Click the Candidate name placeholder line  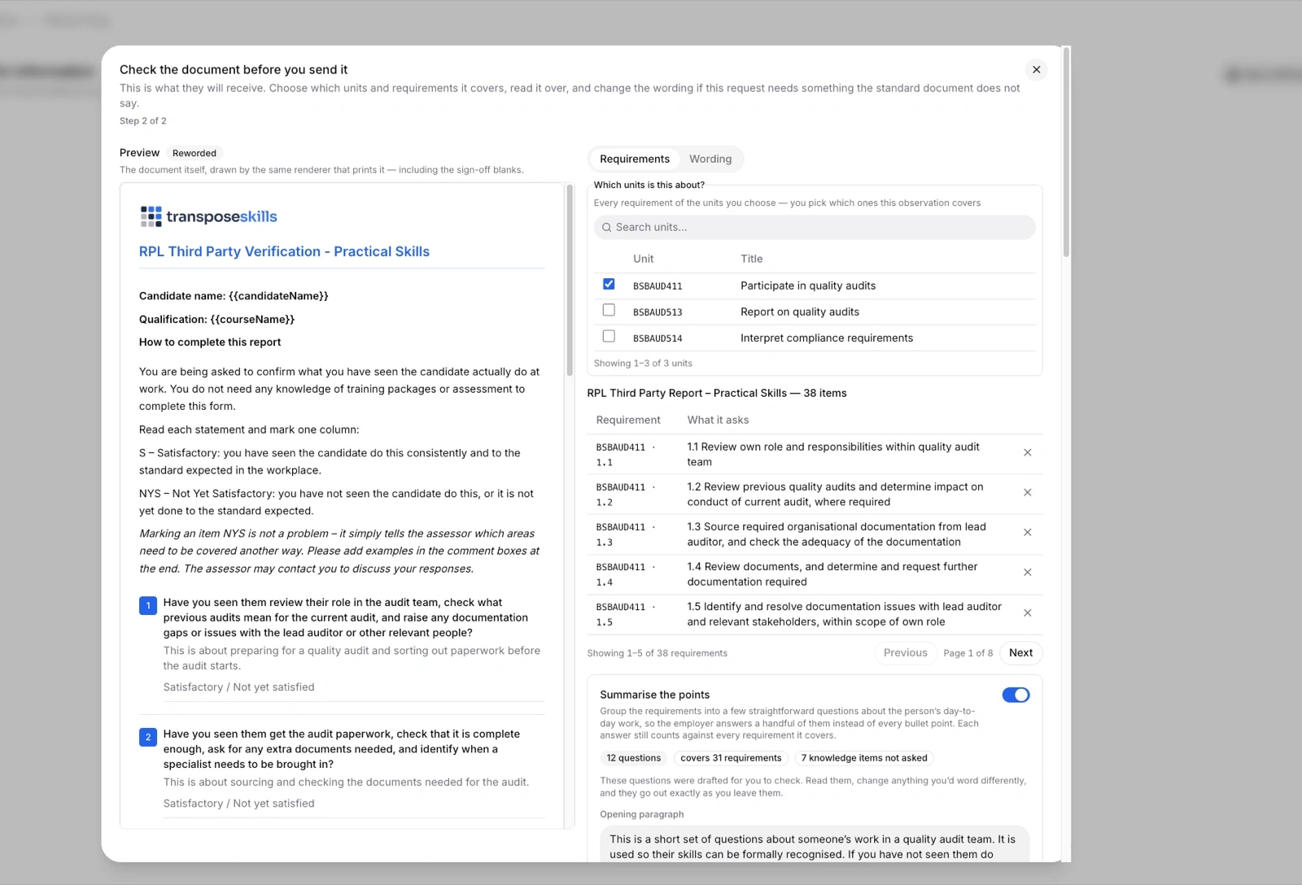234,296
